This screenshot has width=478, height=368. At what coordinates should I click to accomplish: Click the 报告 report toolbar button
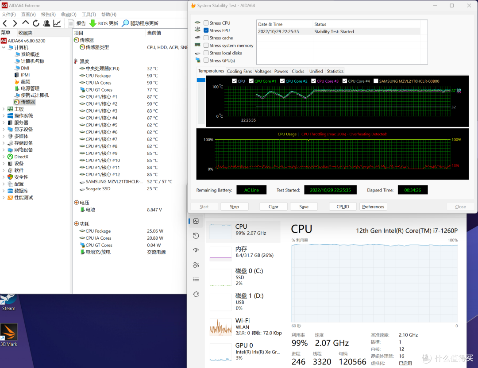77,23
